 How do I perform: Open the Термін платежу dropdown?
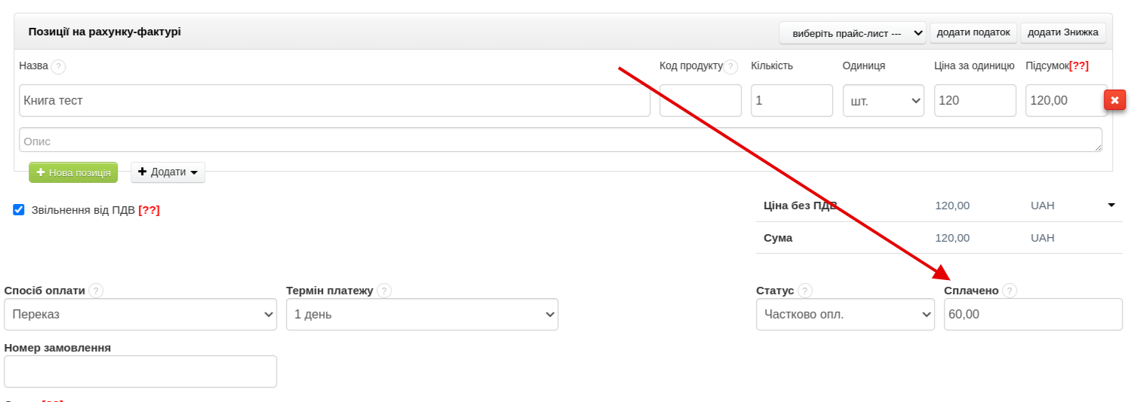pyautogui.click(x=422, y=315)
